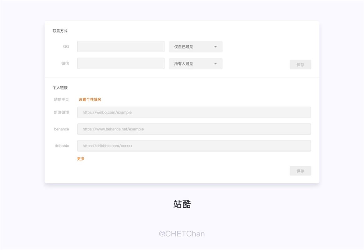Open the 仅自己可见 visibility dropdown
This screenshot has width=364, height=250.
click(196, 47)
